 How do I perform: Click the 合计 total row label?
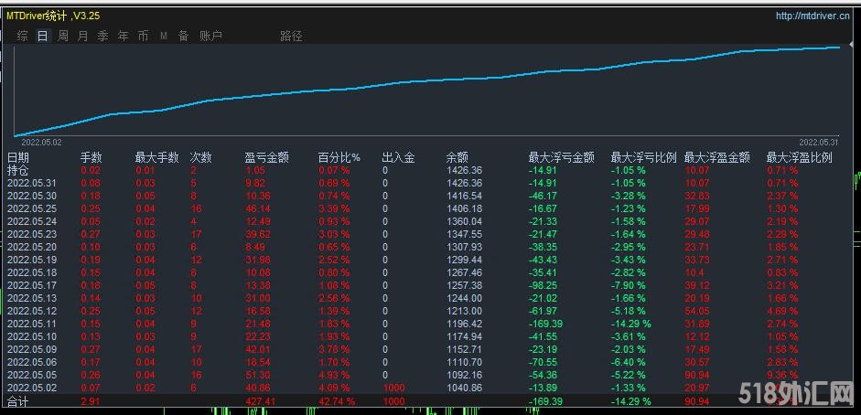click(18, 400)
